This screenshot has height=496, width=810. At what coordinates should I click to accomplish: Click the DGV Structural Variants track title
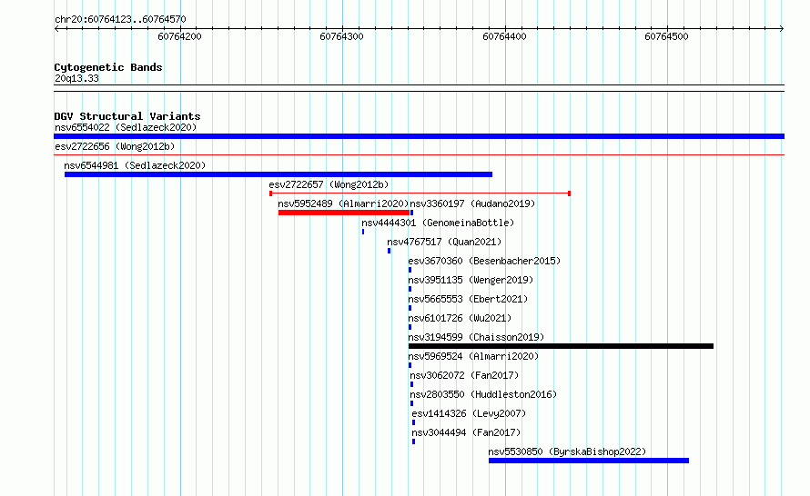(x=127, y=116)
